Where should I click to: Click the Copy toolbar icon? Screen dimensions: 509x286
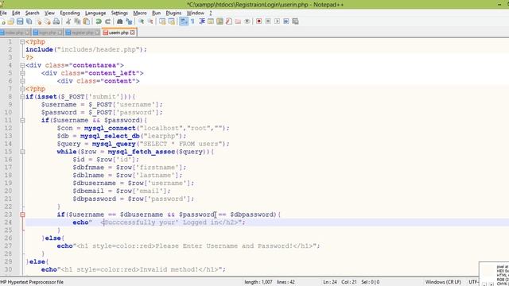[x=77, y=21]
